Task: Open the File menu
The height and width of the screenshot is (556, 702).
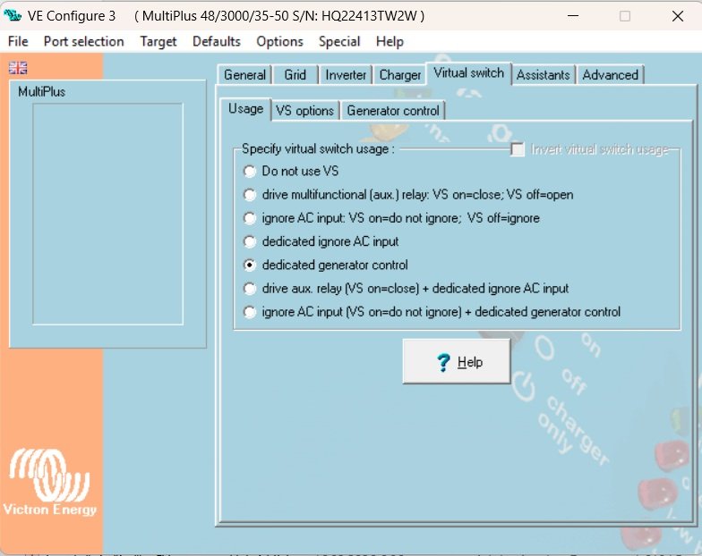Action: click(18, 41)
